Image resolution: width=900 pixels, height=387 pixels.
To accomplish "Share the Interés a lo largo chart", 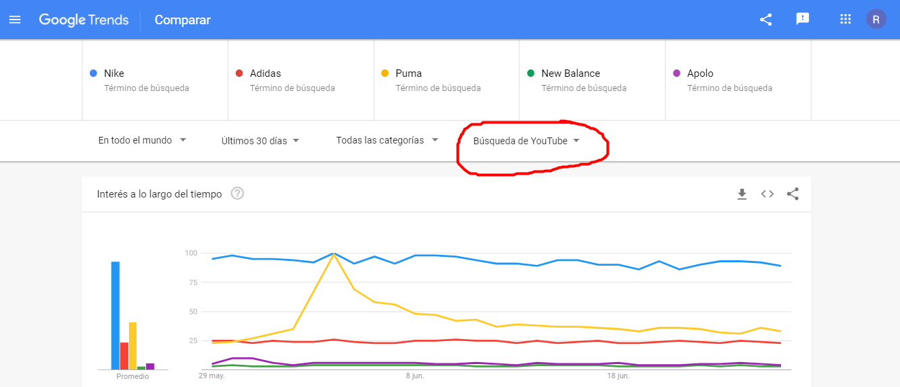I will (793, 194).
